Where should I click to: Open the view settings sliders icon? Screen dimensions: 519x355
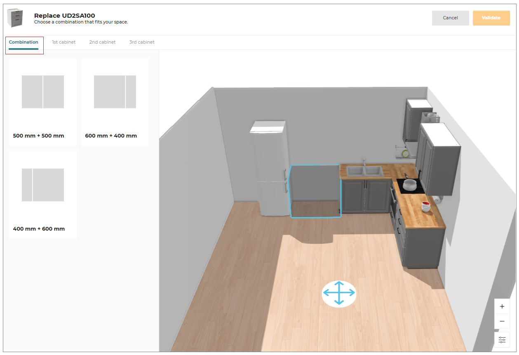click(502, 340)
